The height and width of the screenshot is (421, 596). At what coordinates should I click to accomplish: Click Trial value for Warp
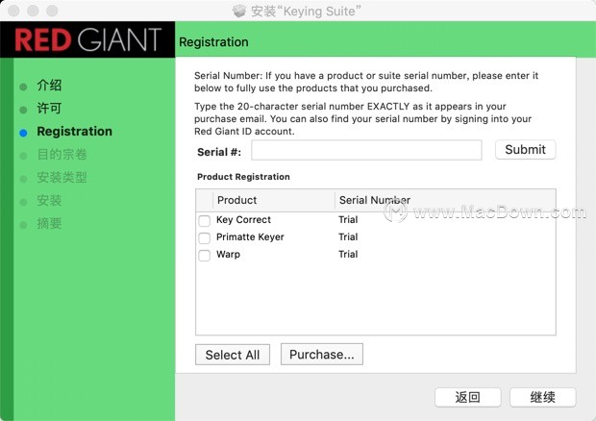click(x=348, y=254)
